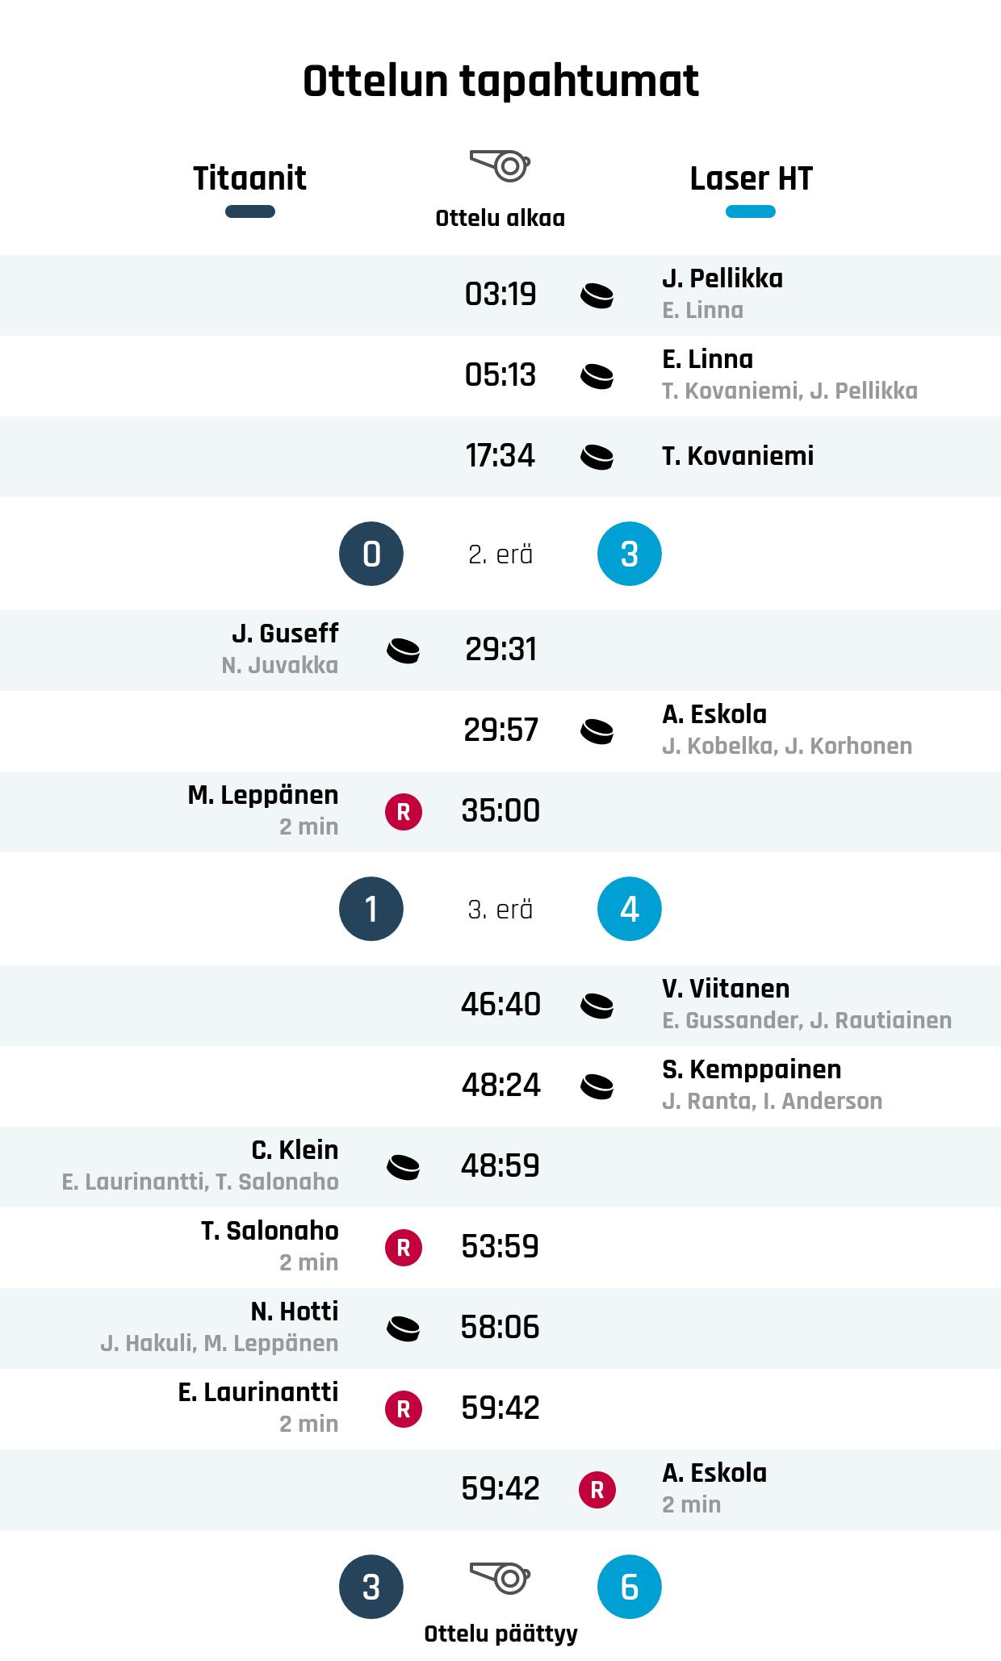Click the puck icon beside N. Hotti
The height and width of the screenshot is (1661, 1001).
coord(404,1328)
